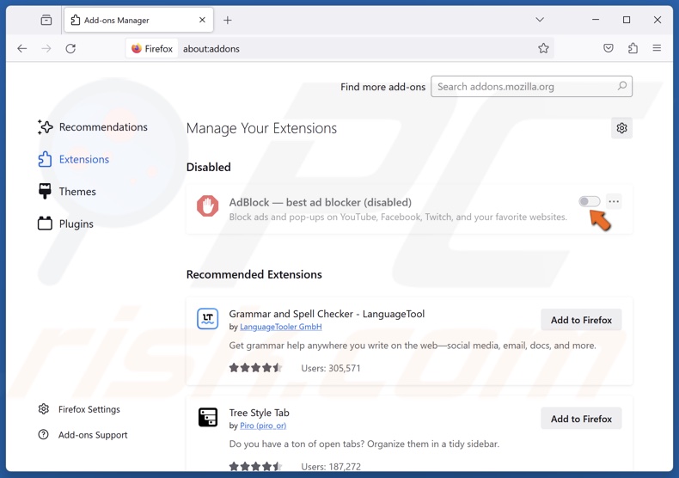Click the Tree Style Tab title
The image size is (679, 478).
[x=259, y=413]
